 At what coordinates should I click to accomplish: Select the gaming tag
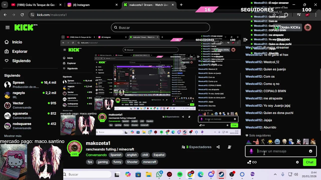[x=103, y=162]
